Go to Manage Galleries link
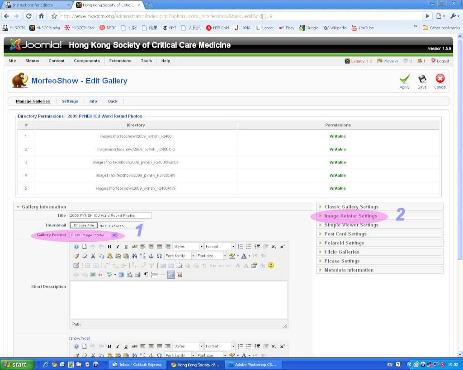This screenshot has width=463, height=370. click(x=33, y=101)
